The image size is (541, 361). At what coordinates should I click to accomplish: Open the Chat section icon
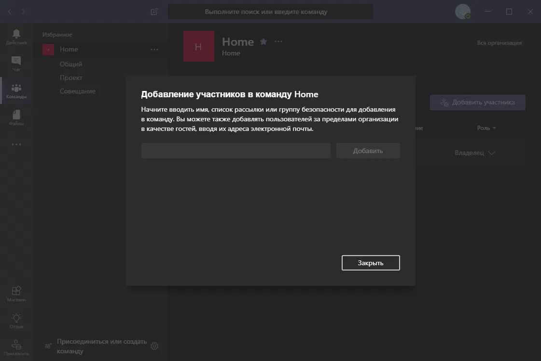pos(16,64)
